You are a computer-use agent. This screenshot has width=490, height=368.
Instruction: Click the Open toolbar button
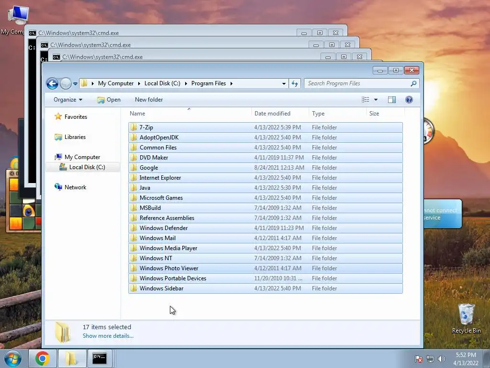109,100
